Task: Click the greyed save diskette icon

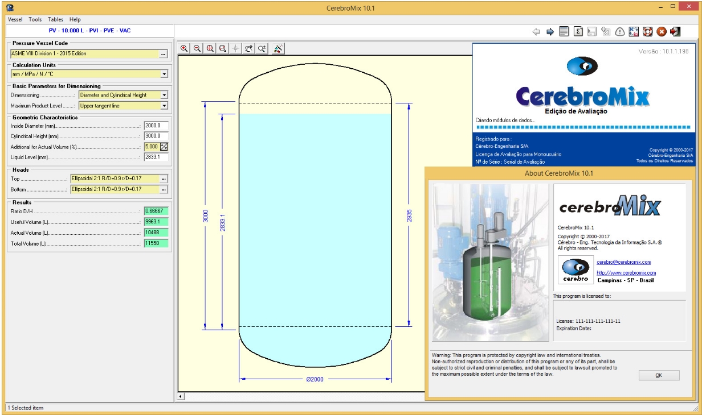Action: (x=591, y=32)
